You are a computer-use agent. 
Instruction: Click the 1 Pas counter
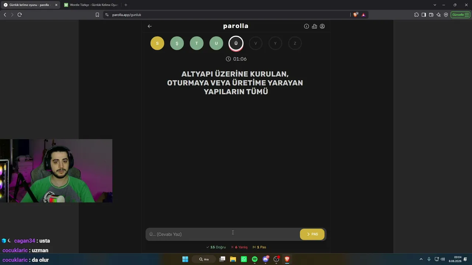pos(259,247)
